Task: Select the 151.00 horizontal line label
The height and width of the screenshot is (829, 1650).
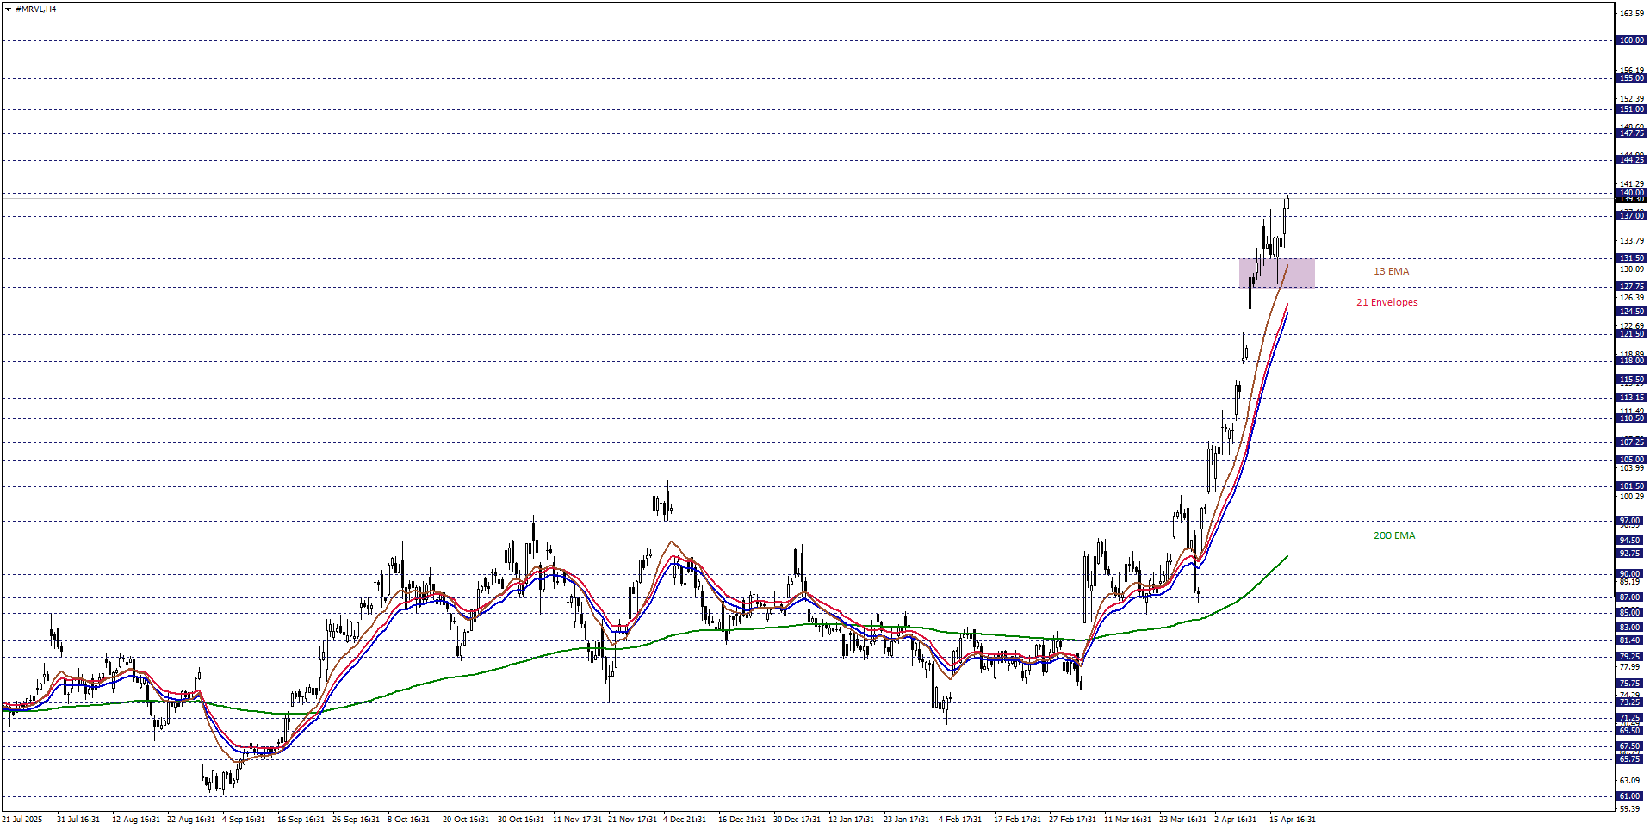Action: 1631,109
